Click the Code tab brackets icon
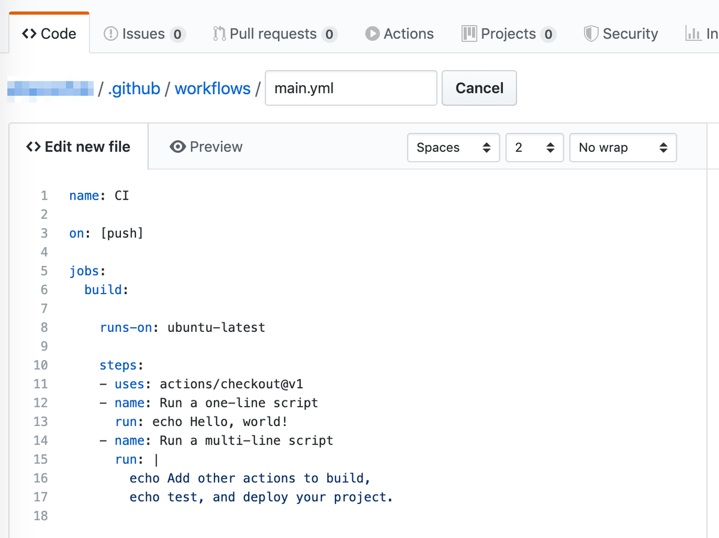This screenshot has width=719, height=538. pos(29,34)
